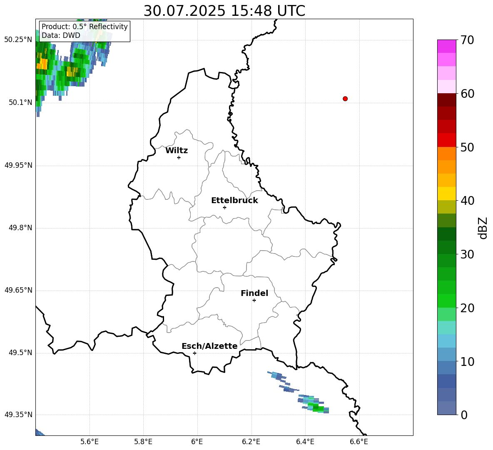This screenshot has width=493, height=450.
Task: Click the 49.8°N latitude label
Action: [x=20, y=228]
